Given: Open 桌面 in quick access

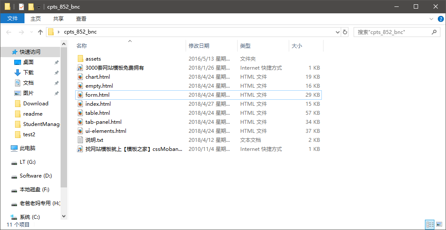Looking at the screenshot, I should [x=28, y=62].
